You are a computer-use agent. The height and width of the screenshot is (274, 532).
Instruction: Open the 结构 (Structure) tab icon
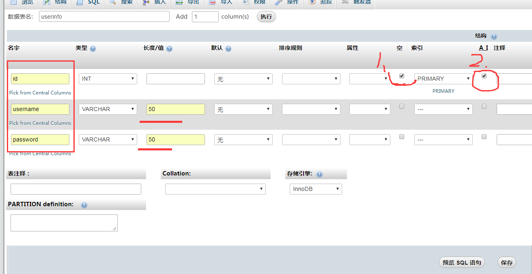pyautogui.click(x=46, y=2)
